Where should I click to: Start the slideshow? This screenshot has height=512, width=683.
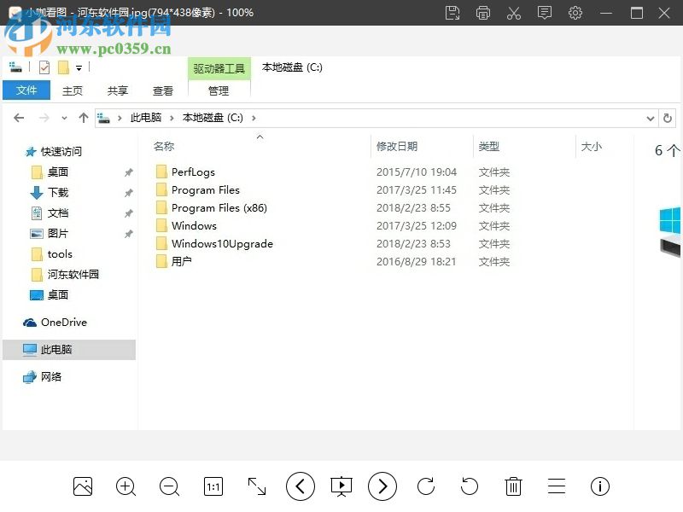click(x=341, y=486)
